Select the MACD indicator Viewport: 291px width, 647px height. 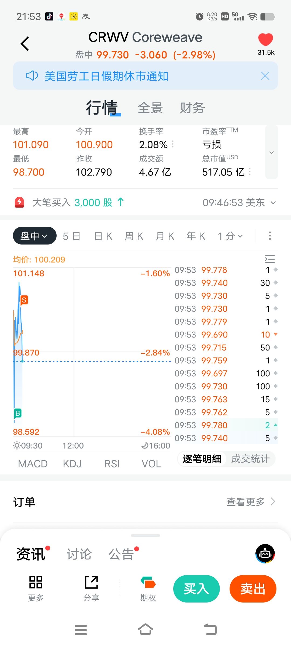coord(33,464)
